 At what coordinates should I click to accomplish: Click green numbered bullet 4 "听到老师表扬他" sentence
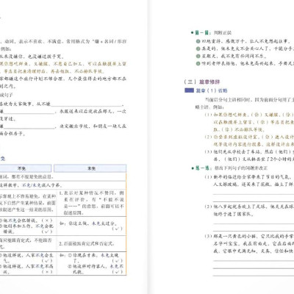point(198,64)
